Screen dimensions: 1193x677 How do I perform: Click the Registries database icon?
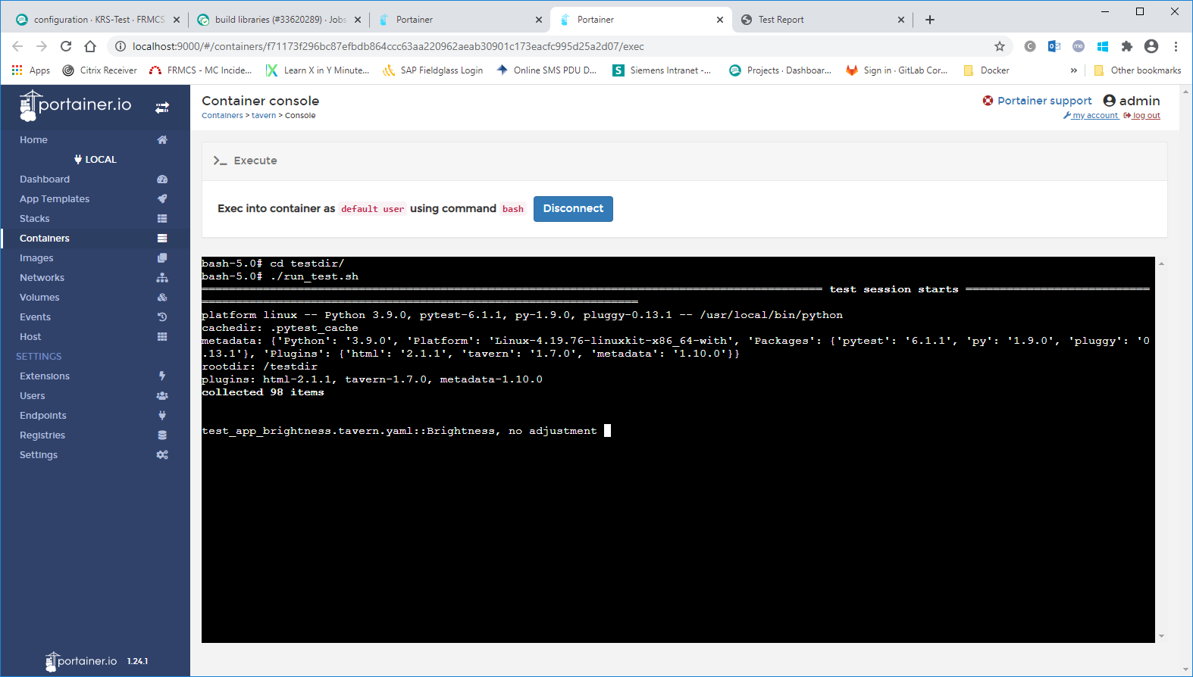(x=162, y=435)
